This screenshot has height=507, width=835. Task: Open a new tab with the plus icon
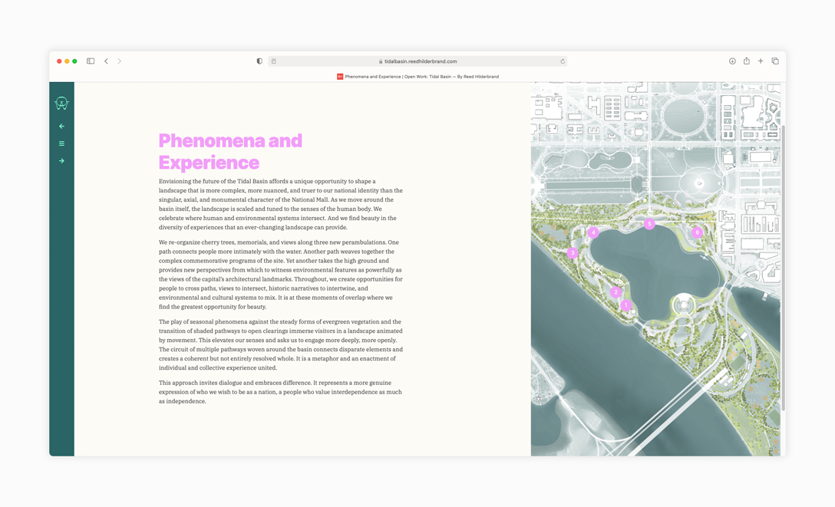click(x=761, y=61)
